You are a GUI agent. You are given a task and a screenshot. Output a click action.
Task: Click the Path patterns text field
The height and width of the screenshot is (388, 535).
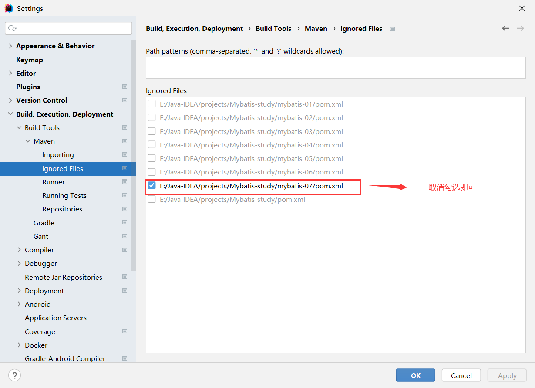336,68
